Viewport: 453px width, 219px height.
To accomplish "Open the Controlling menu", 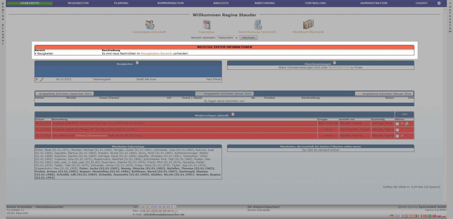I will 315,3.
